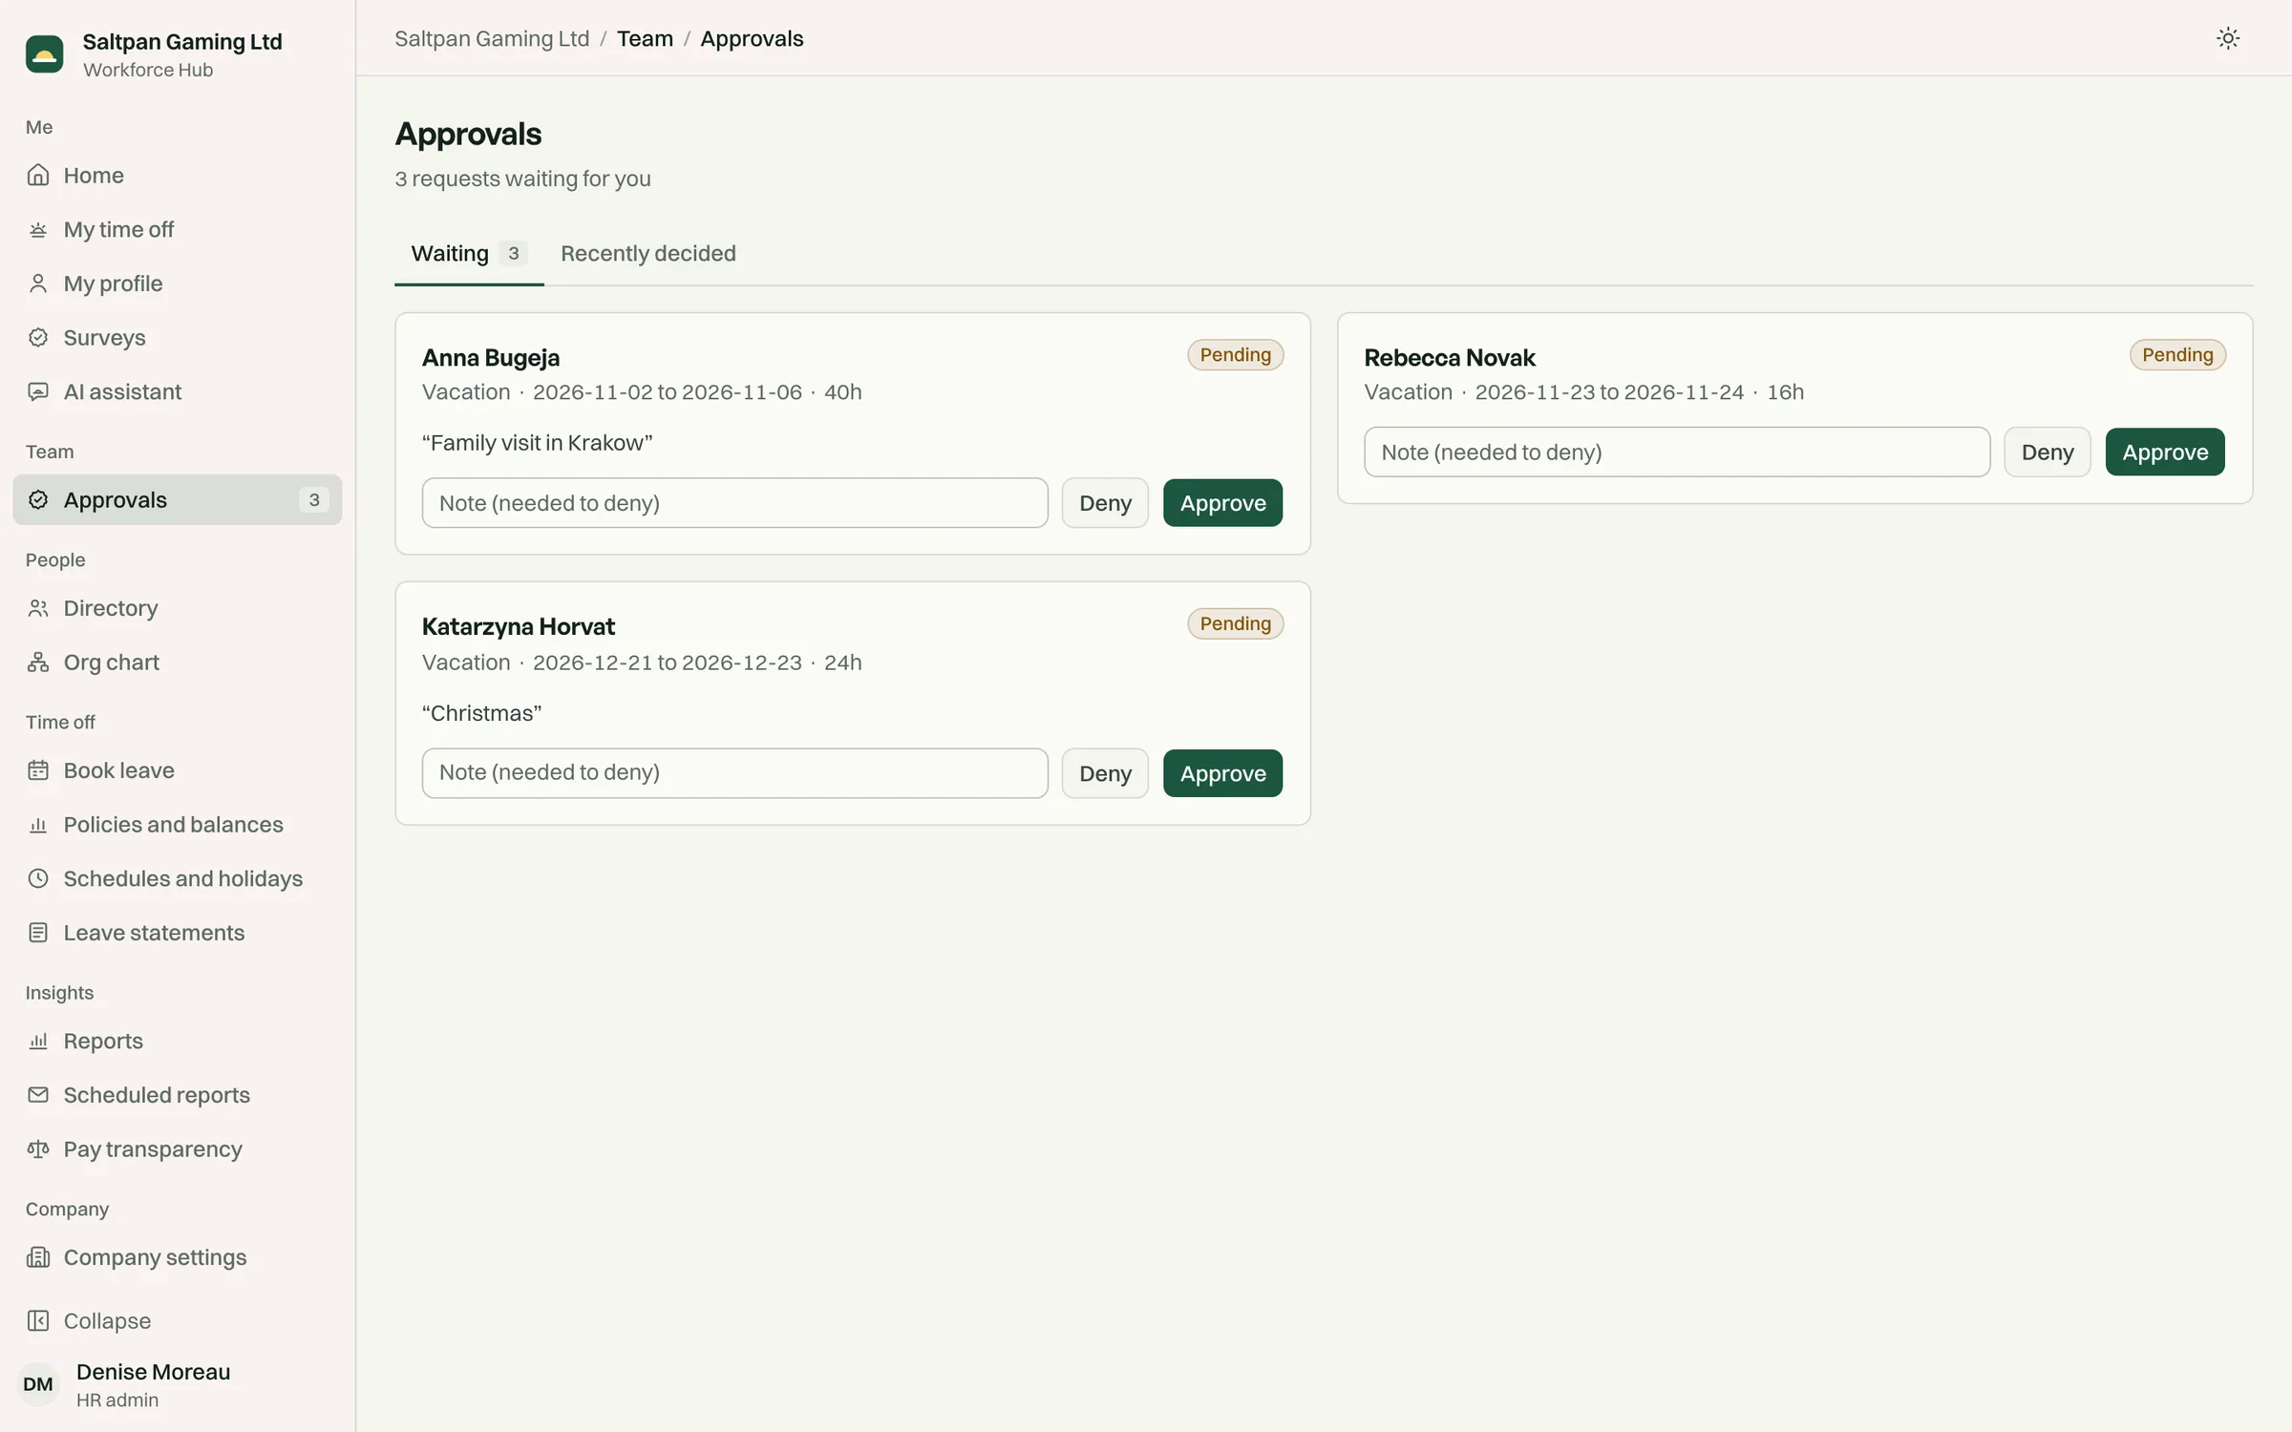Image resolution: width=2292 pixels, height=1432 pixels.
Task: Open the Org chart hierarchy icon
Action: 38,662
